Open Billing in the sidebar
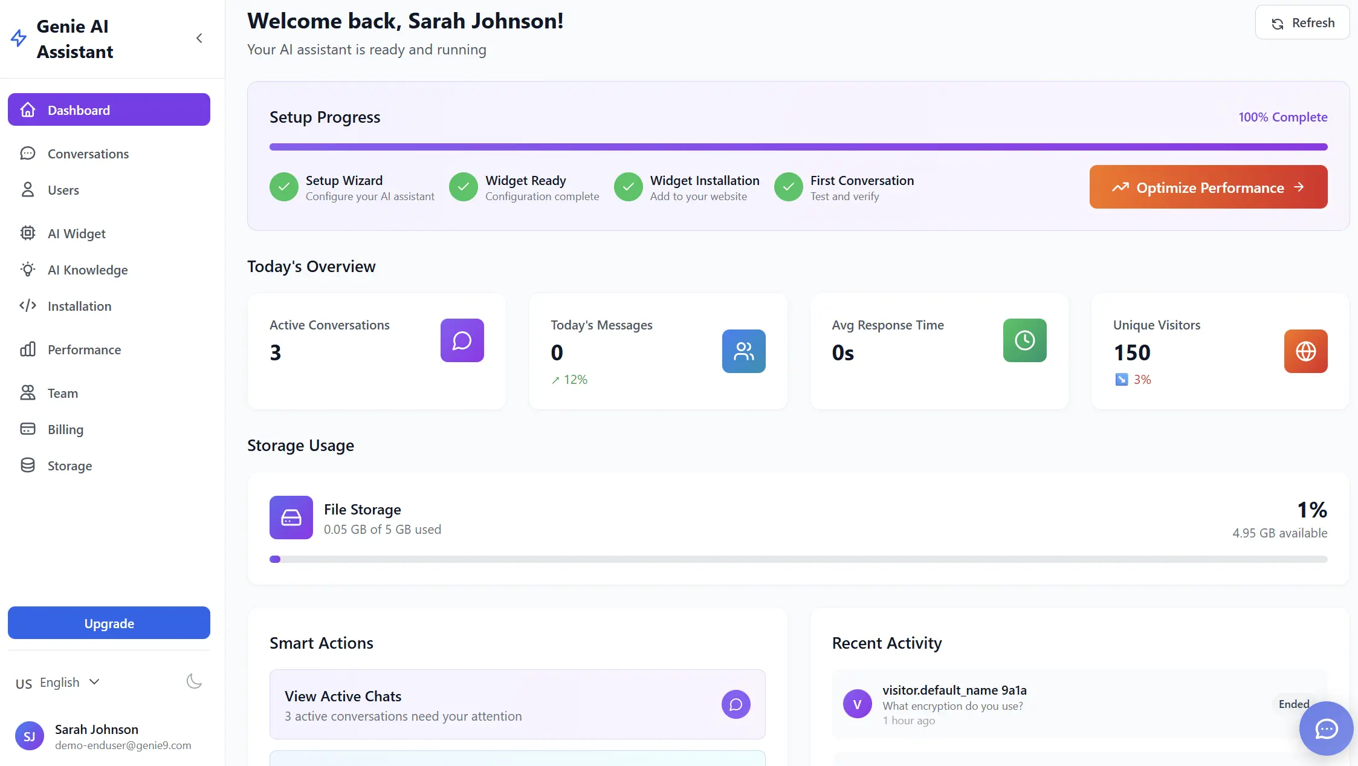 tap(109, 429)
